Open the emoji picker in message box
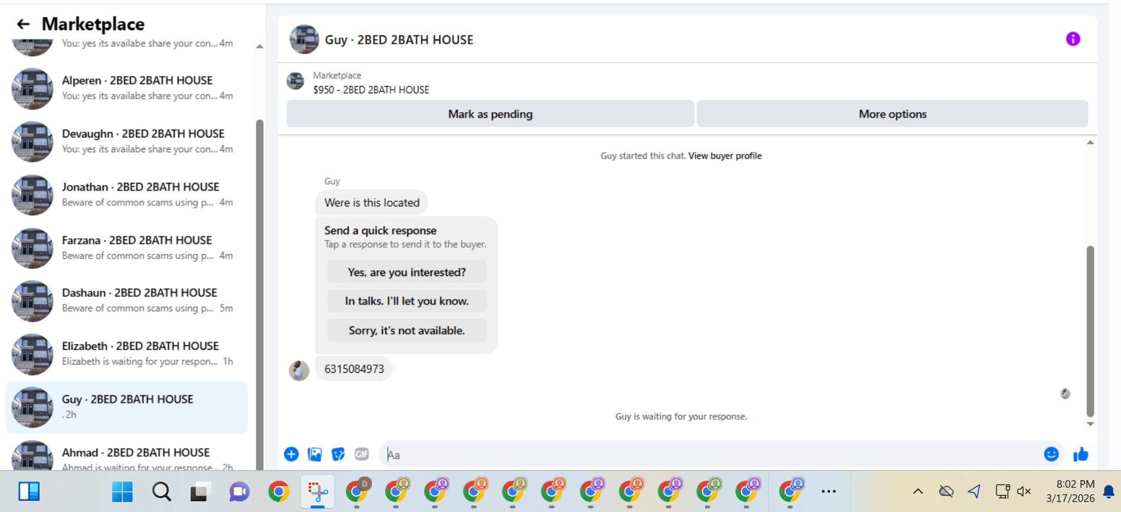 [x=1051, y=454]
